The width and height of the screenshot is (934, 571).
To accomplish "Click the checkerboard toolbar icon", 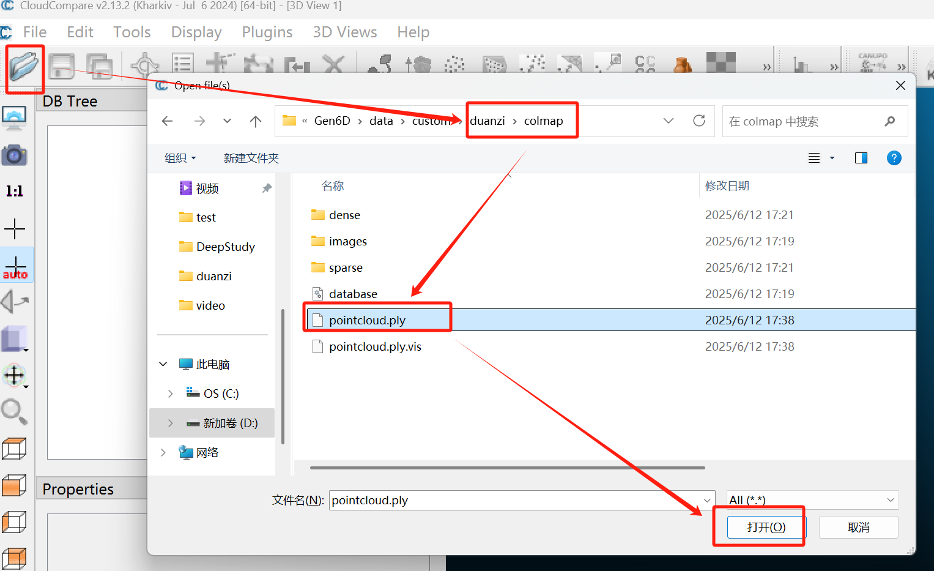I will (721, 62).
